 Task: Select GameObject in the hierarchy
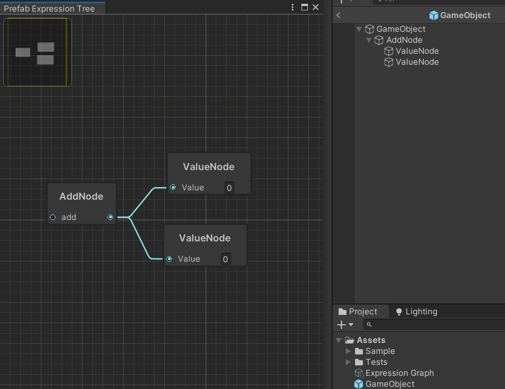[x=401, y=29]
